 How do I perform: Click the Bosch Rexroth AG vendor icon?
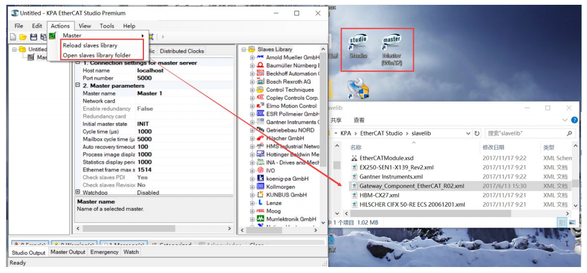(260, 82)
